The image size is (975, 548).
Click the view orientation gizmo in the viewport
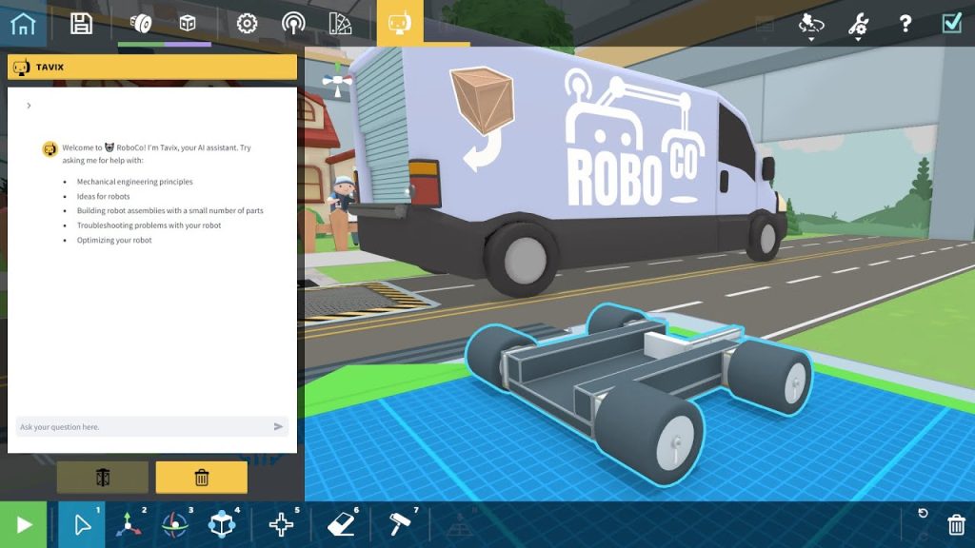coord(337,81)
